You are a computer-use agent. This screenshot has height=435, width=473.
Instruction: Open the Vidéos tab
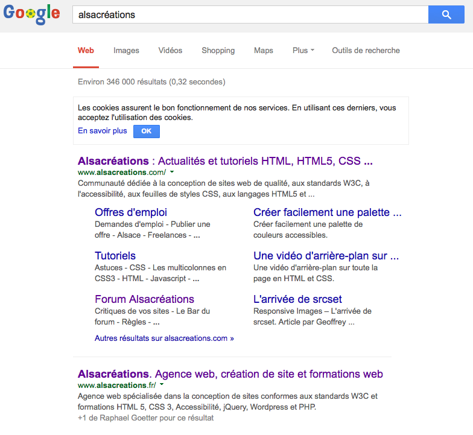(170, 51)
